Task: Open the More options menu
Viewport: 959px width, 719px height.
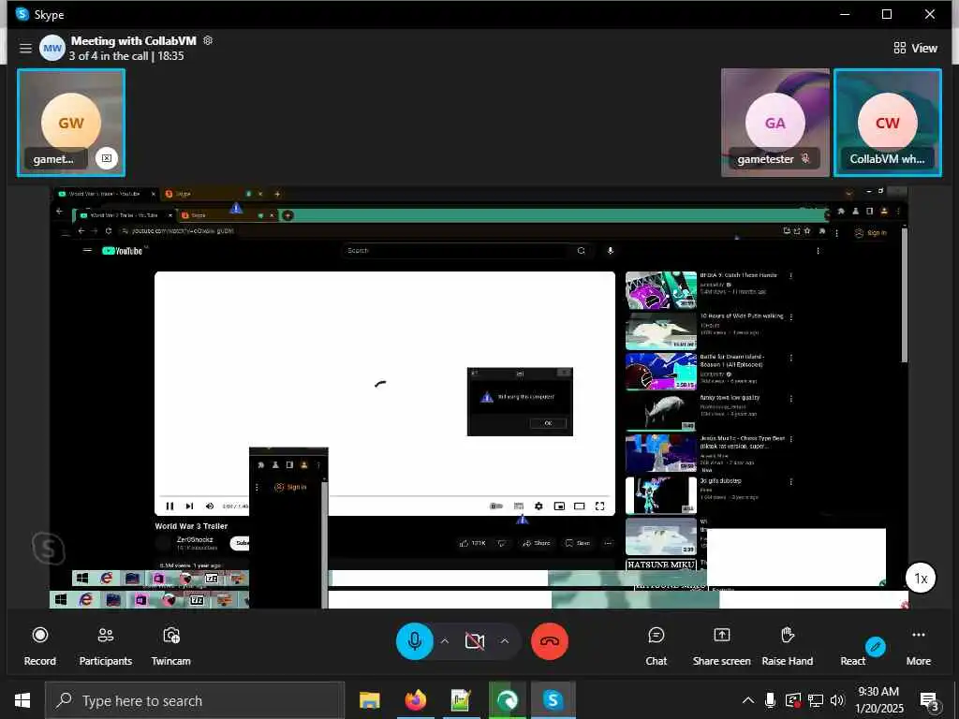Action: coord(918,646)
